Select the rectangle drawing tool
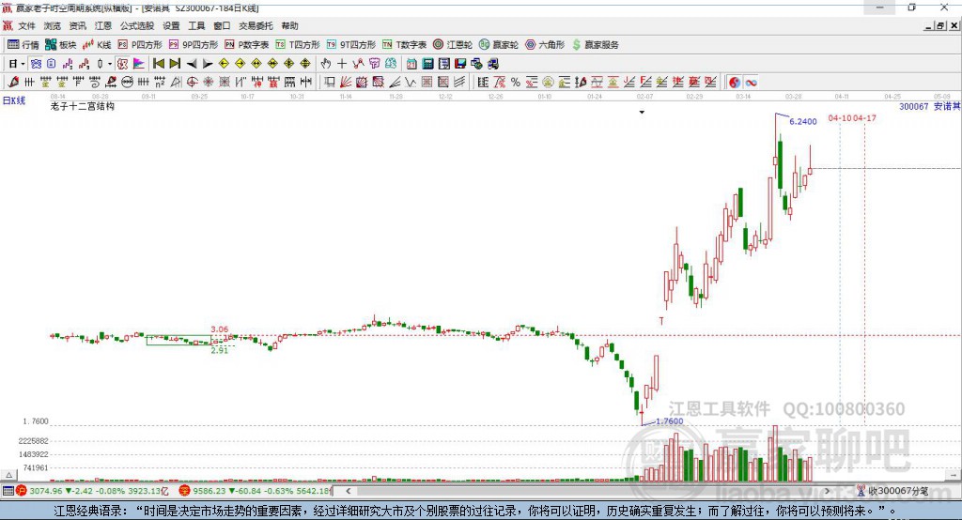The image size is (962, 520). click(x=329, y=83)
